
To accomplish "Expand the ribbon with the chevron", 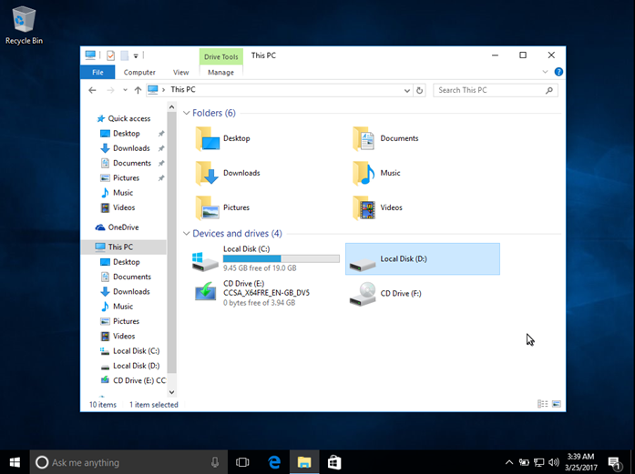I will click(x=545, y=72).
